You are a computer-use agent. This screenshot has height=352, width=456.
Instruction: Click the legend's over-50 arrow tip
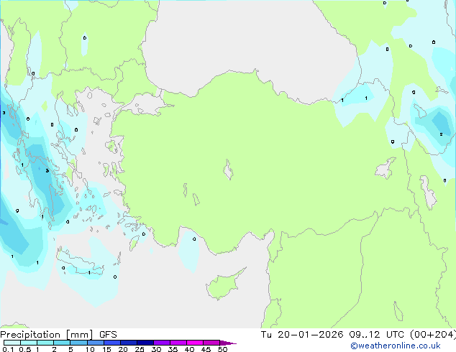(x=229, y=343)
